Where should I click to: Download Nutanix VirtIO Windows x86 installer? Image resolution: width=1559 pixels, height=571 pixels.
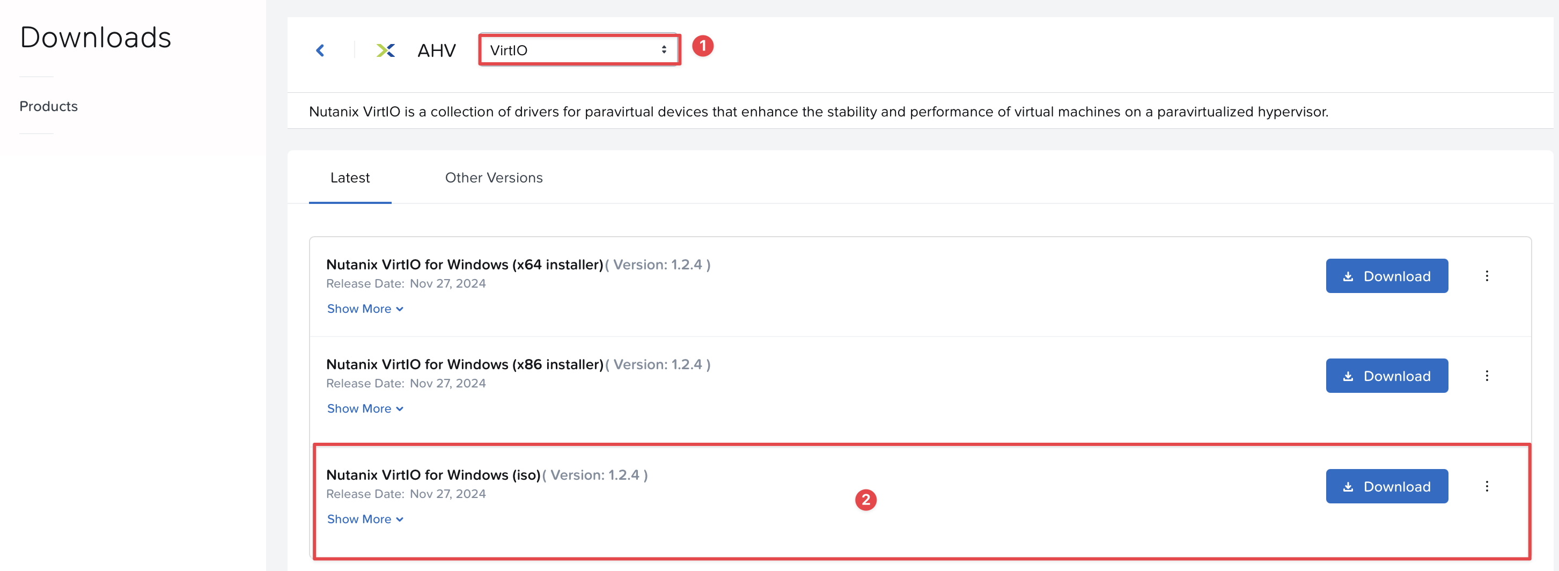click(x=1386, y=376)
